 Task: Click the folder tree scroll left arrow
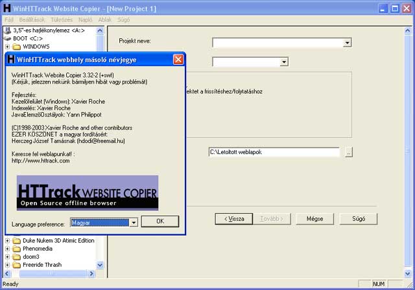pyautogui.click(x=7, y=274)
